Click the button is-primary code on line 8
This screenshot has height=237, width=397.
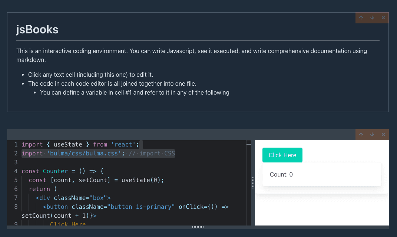click(136, 207)
